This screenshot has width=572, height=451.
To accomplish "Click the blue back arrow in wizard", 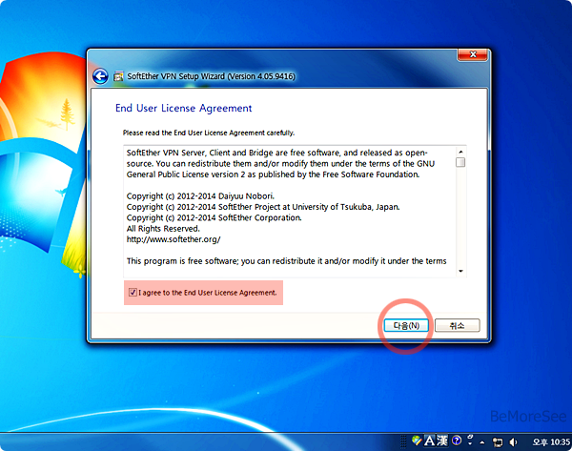I will tap(100, 76).
